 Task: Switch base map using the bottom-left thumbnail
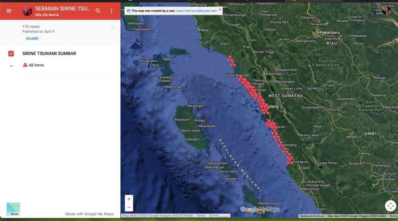pos(13,209)
